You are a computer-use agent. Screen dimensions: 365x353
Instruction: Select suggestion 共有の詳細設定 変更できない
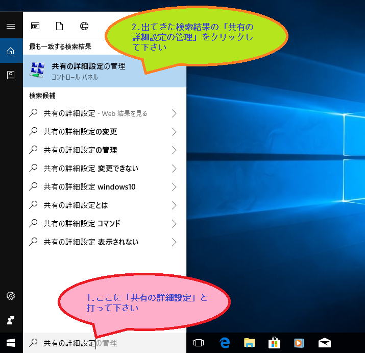click(105, 169)
